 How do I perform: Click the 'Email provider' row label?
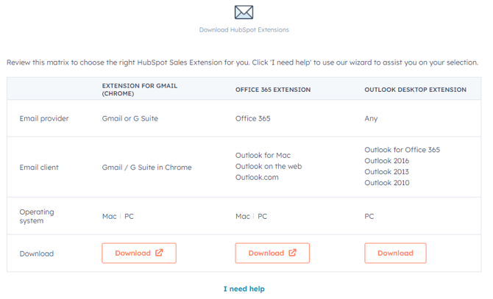click(x=44, y=118)
